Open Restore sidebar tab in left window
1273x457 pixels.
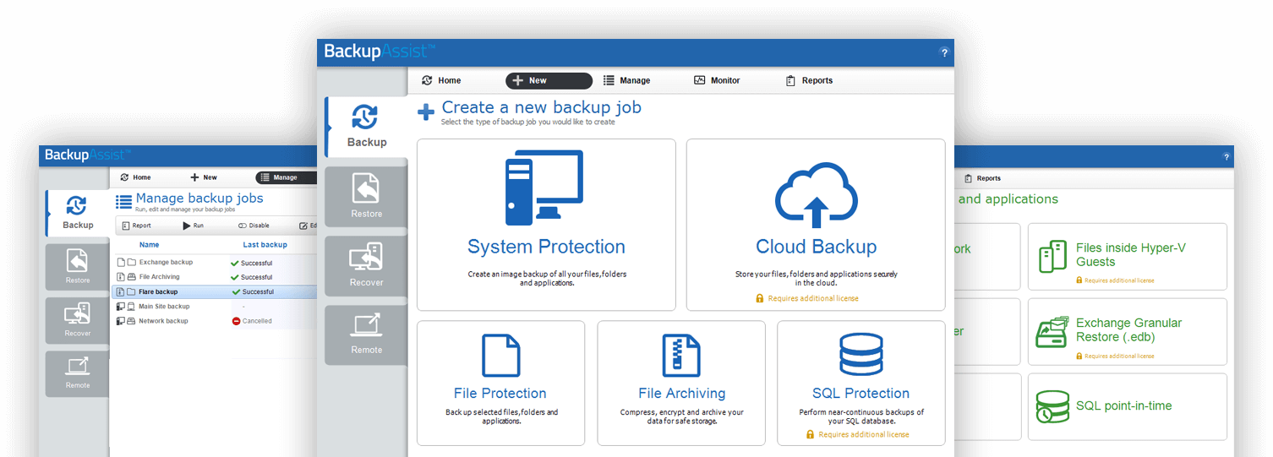[x=78, y=267]
